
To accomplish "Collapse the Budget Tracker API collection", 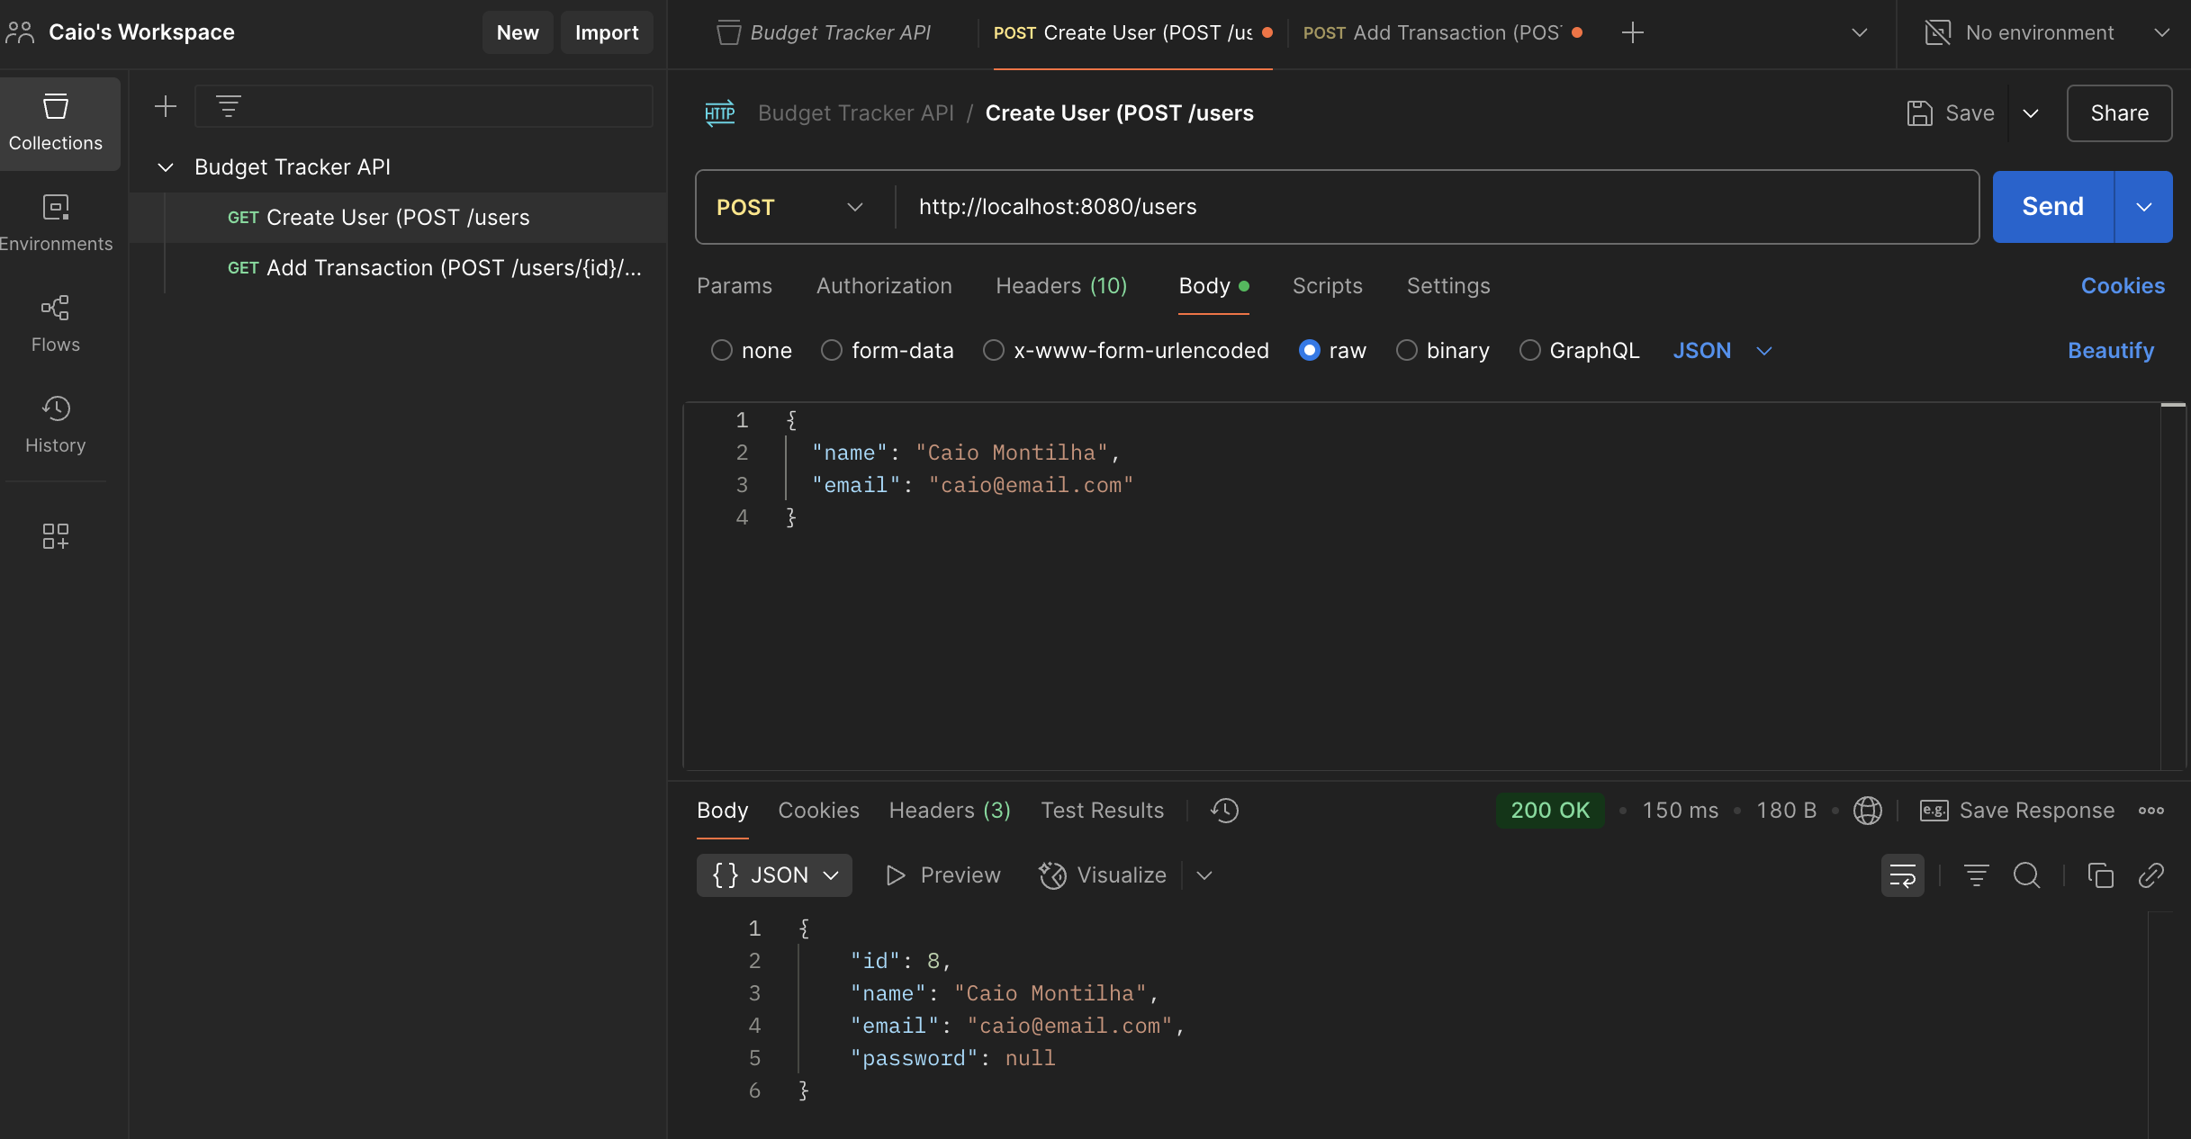I will (166, 167).
